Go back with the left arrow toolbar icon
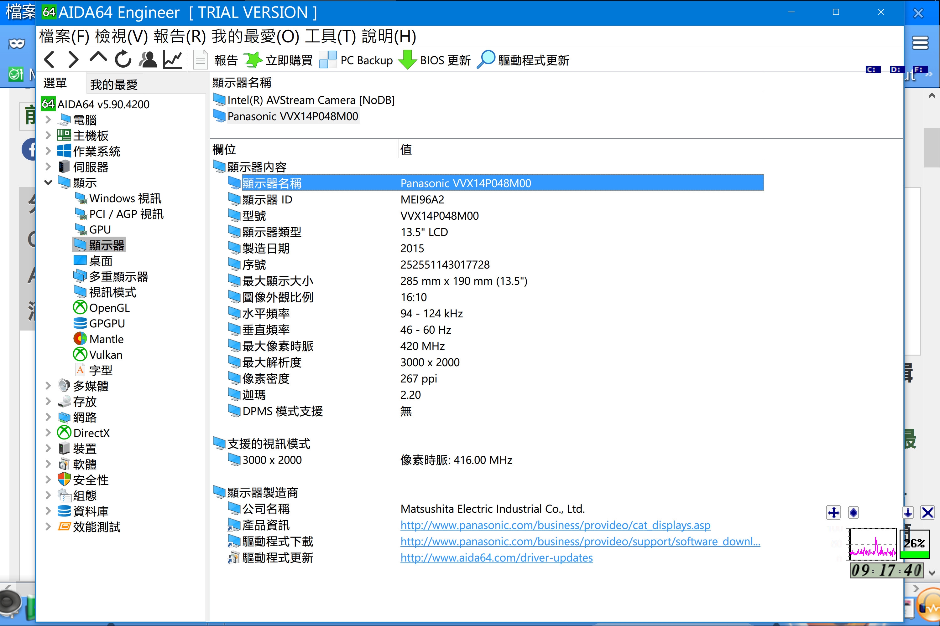Viewport: 940px width, 626px height. 49,60
